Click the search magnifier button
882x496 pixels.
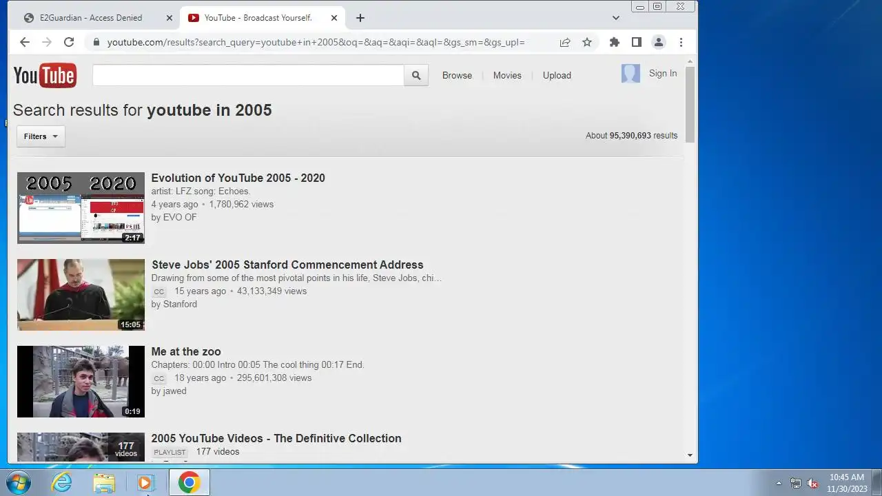click(416, 76)
